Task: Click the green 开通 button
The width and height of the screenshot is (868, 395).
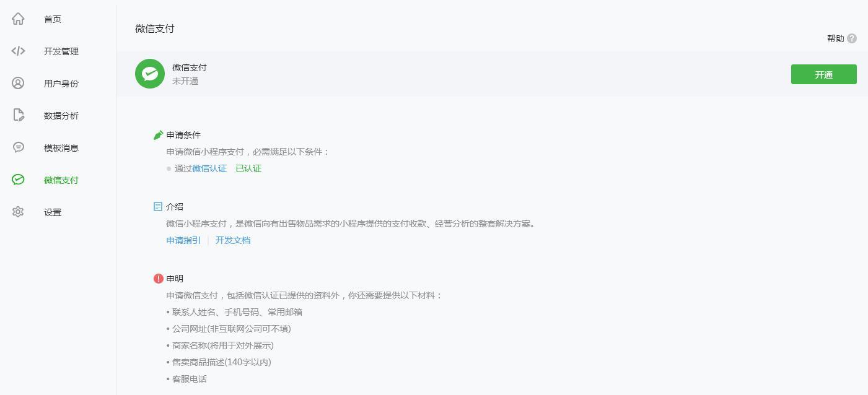Action: 824,74
